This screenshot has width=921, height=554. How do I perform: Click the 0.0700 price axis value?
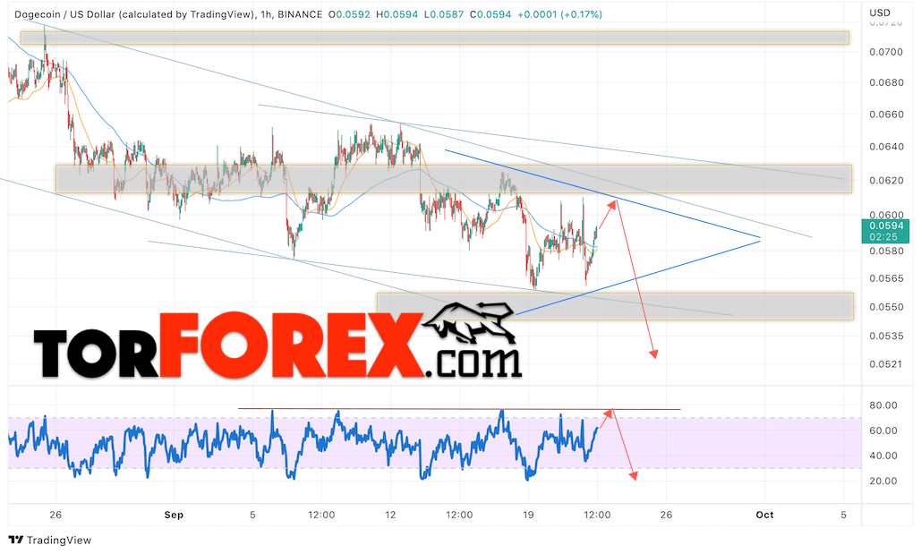point(886,52)
